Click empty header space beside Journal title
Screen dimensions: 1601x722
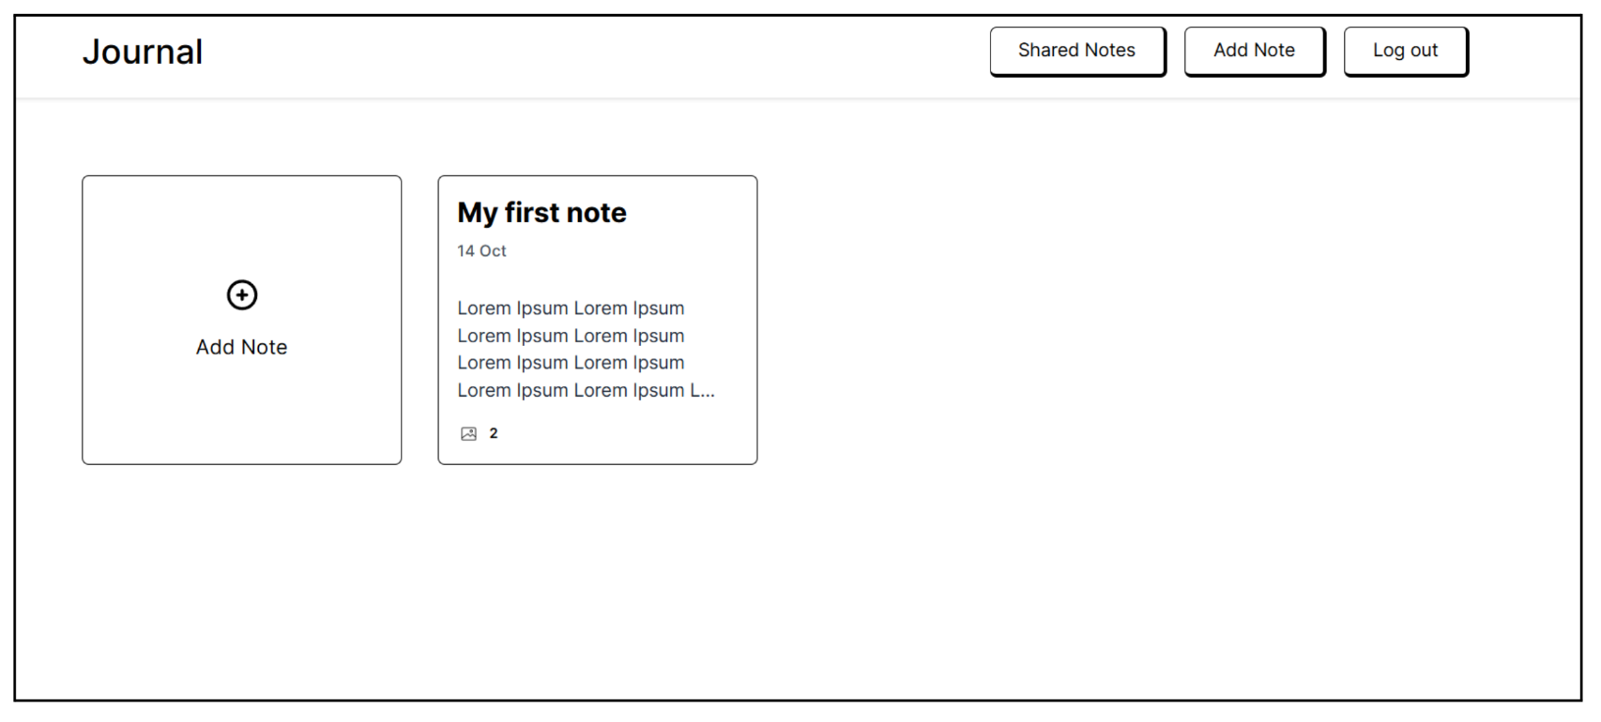click(x=591, y=52)
